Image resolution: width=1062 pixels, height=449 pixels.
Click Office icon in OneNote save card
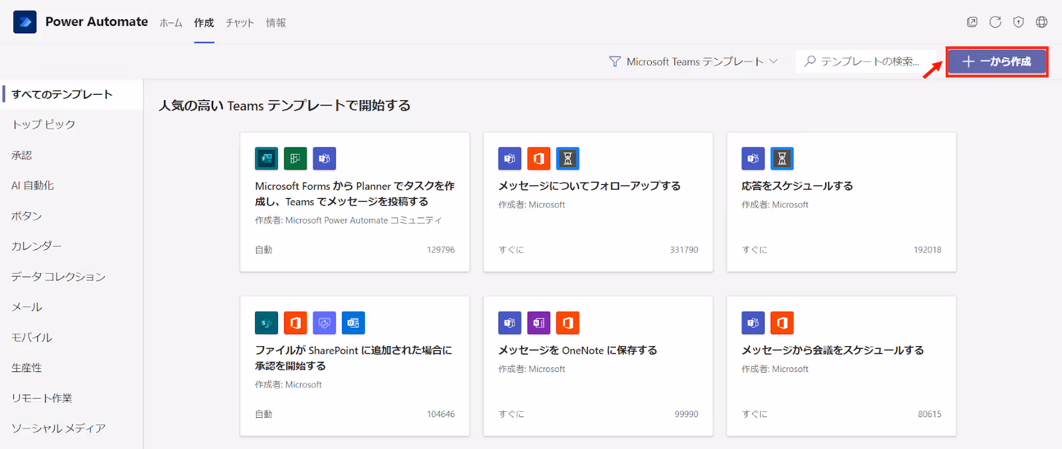point(568,323)
